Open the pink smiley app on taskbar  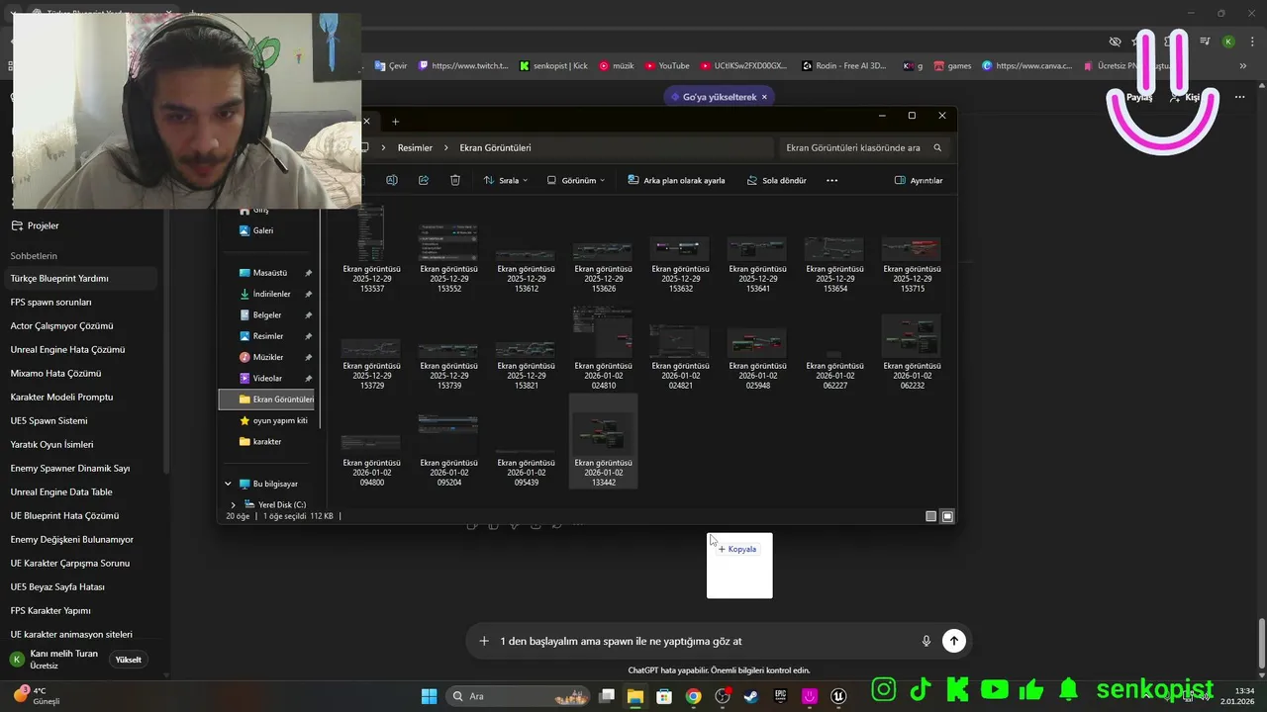810,696
